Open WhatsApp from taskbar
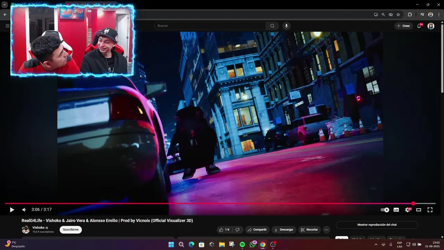This screenshot has width=444, height=250. click(253, 244)
